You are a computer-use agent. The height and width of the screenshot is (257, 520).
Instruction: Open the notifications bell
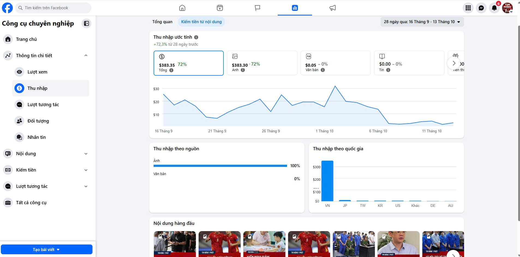click(494, 8)
